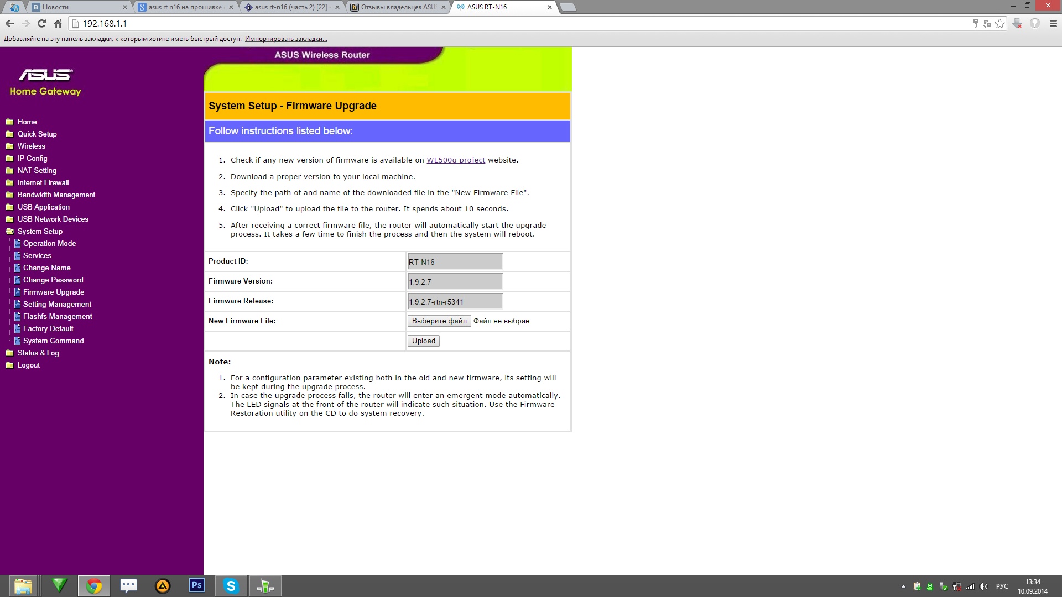Click the Upload button
The width and height of the screenshot is (1062, 597).
tap(423, 341)
